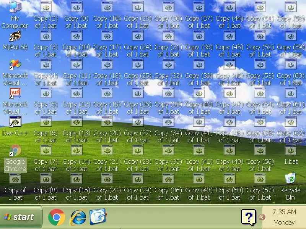Screen dimensions: 306x229
Task: Select Copy (60) of 1.bat icon
Action: click(291, 64)
